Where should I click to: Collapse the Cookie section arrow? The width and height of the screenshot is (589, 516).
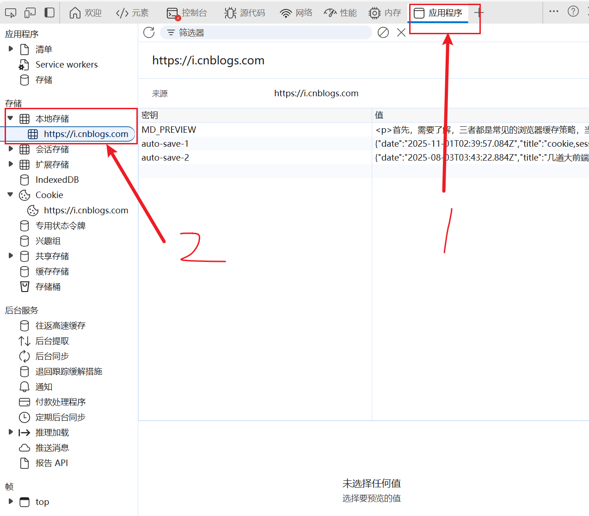click(10, 195)
